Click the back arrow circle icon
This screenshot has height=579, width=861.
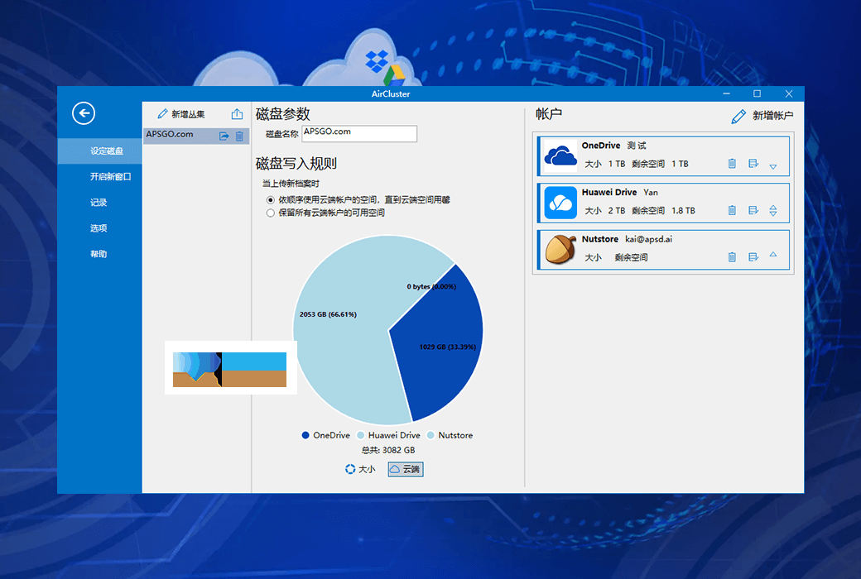click(x=84, y=113)
